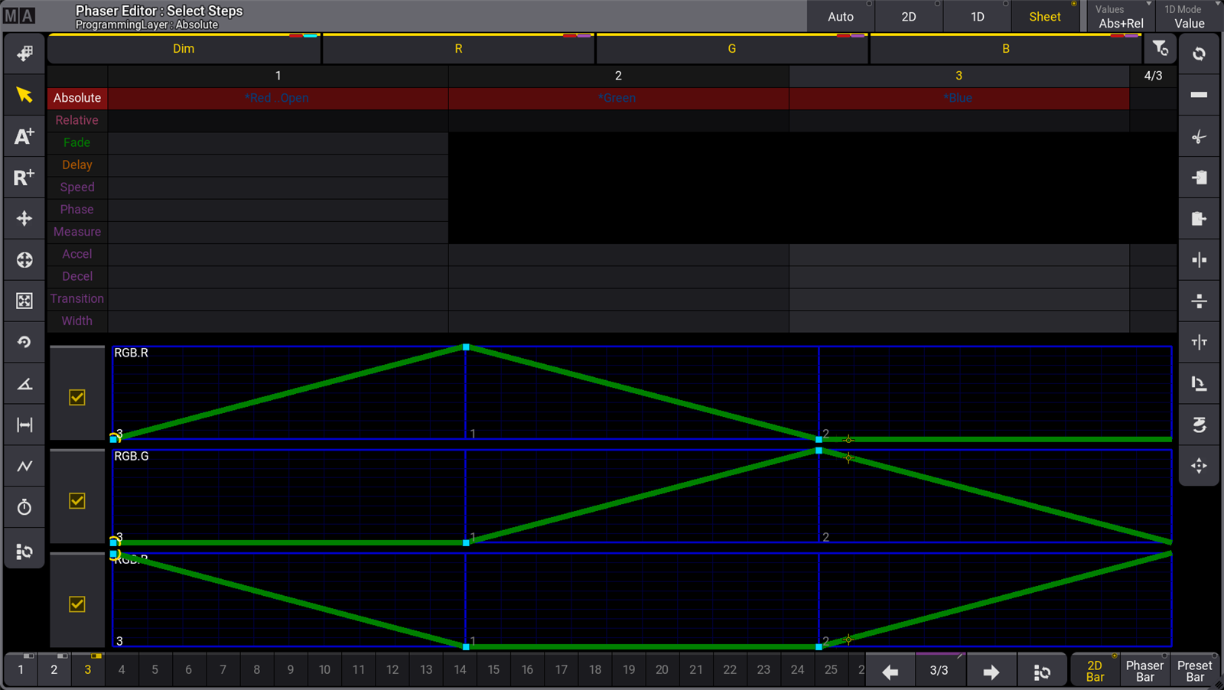Switch to the G attribute tab
The height and width of the screenshot is (690, 1224).
pyautogui.click(x=732, y=49)
